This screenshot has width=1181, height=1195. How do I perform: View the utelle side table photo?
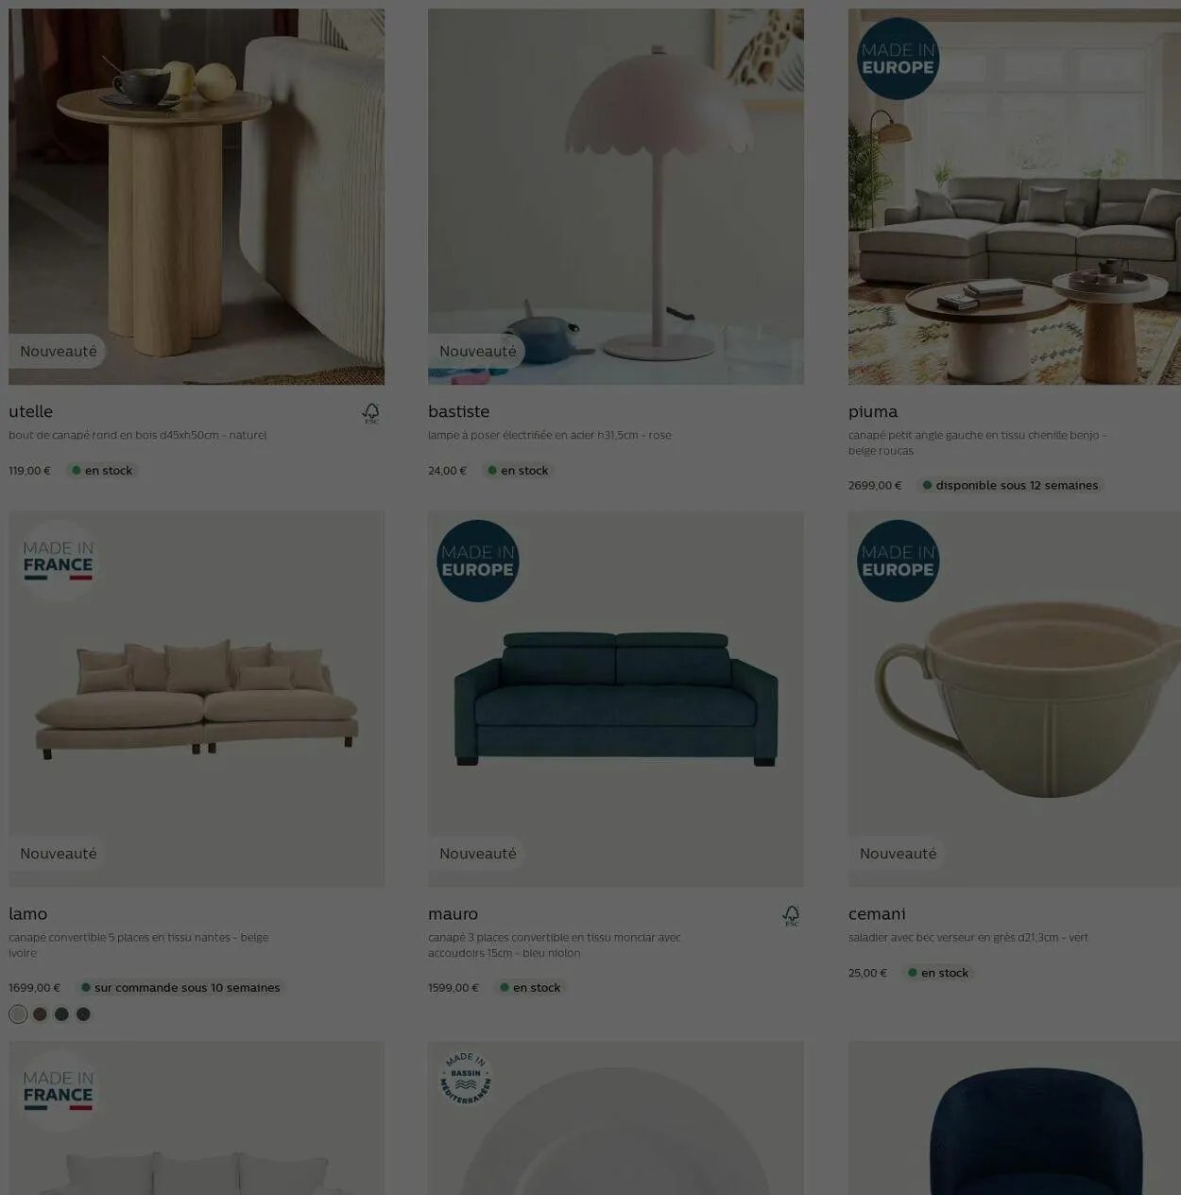point(197,197)
